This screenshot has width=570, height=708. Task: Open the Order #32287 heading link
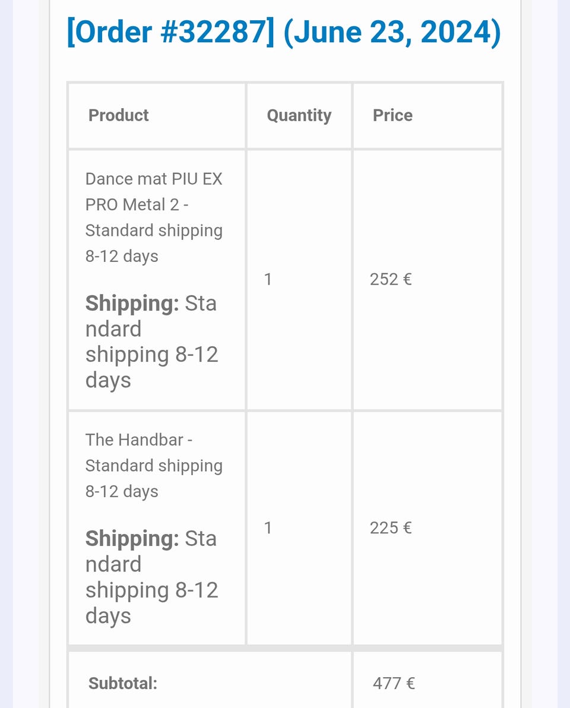coord(170,31)
